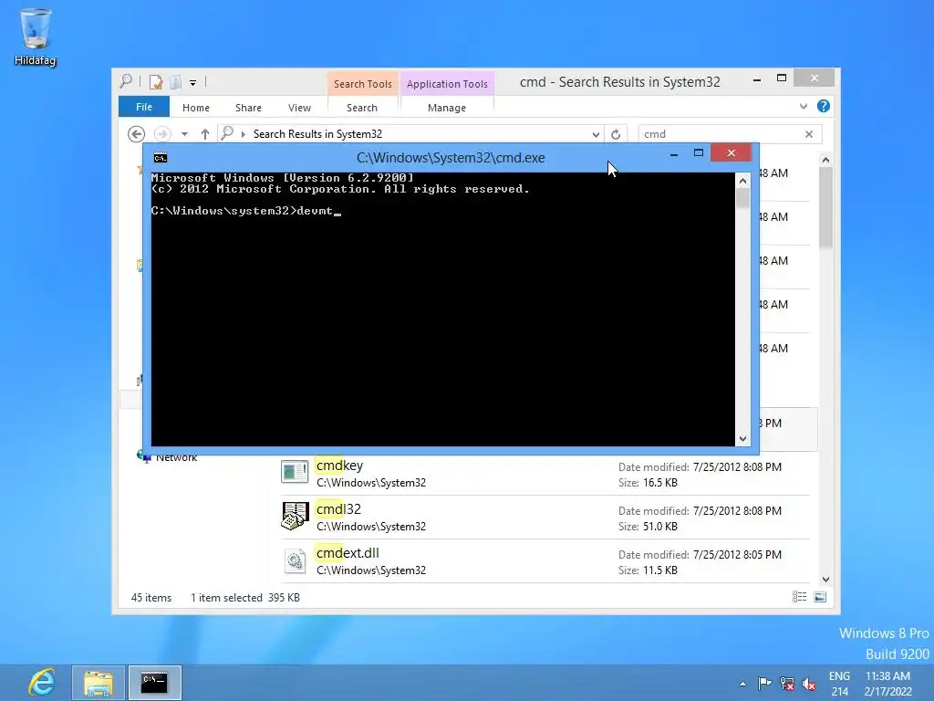
Task: Go back with Explorer Back arrow
Action: [137, 134]
